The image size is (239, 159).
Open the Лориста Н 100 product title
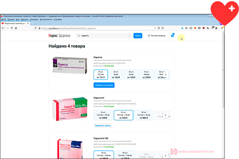tap(101, 138)
